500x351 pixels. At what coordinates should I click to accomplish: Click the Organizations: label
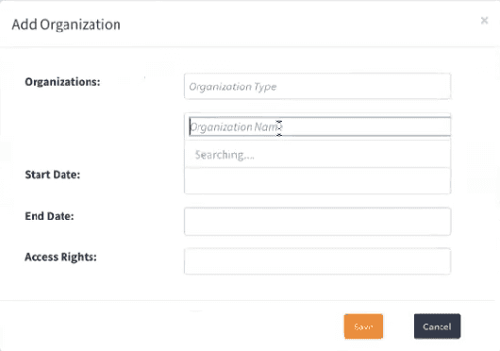(x=62, y=82)
